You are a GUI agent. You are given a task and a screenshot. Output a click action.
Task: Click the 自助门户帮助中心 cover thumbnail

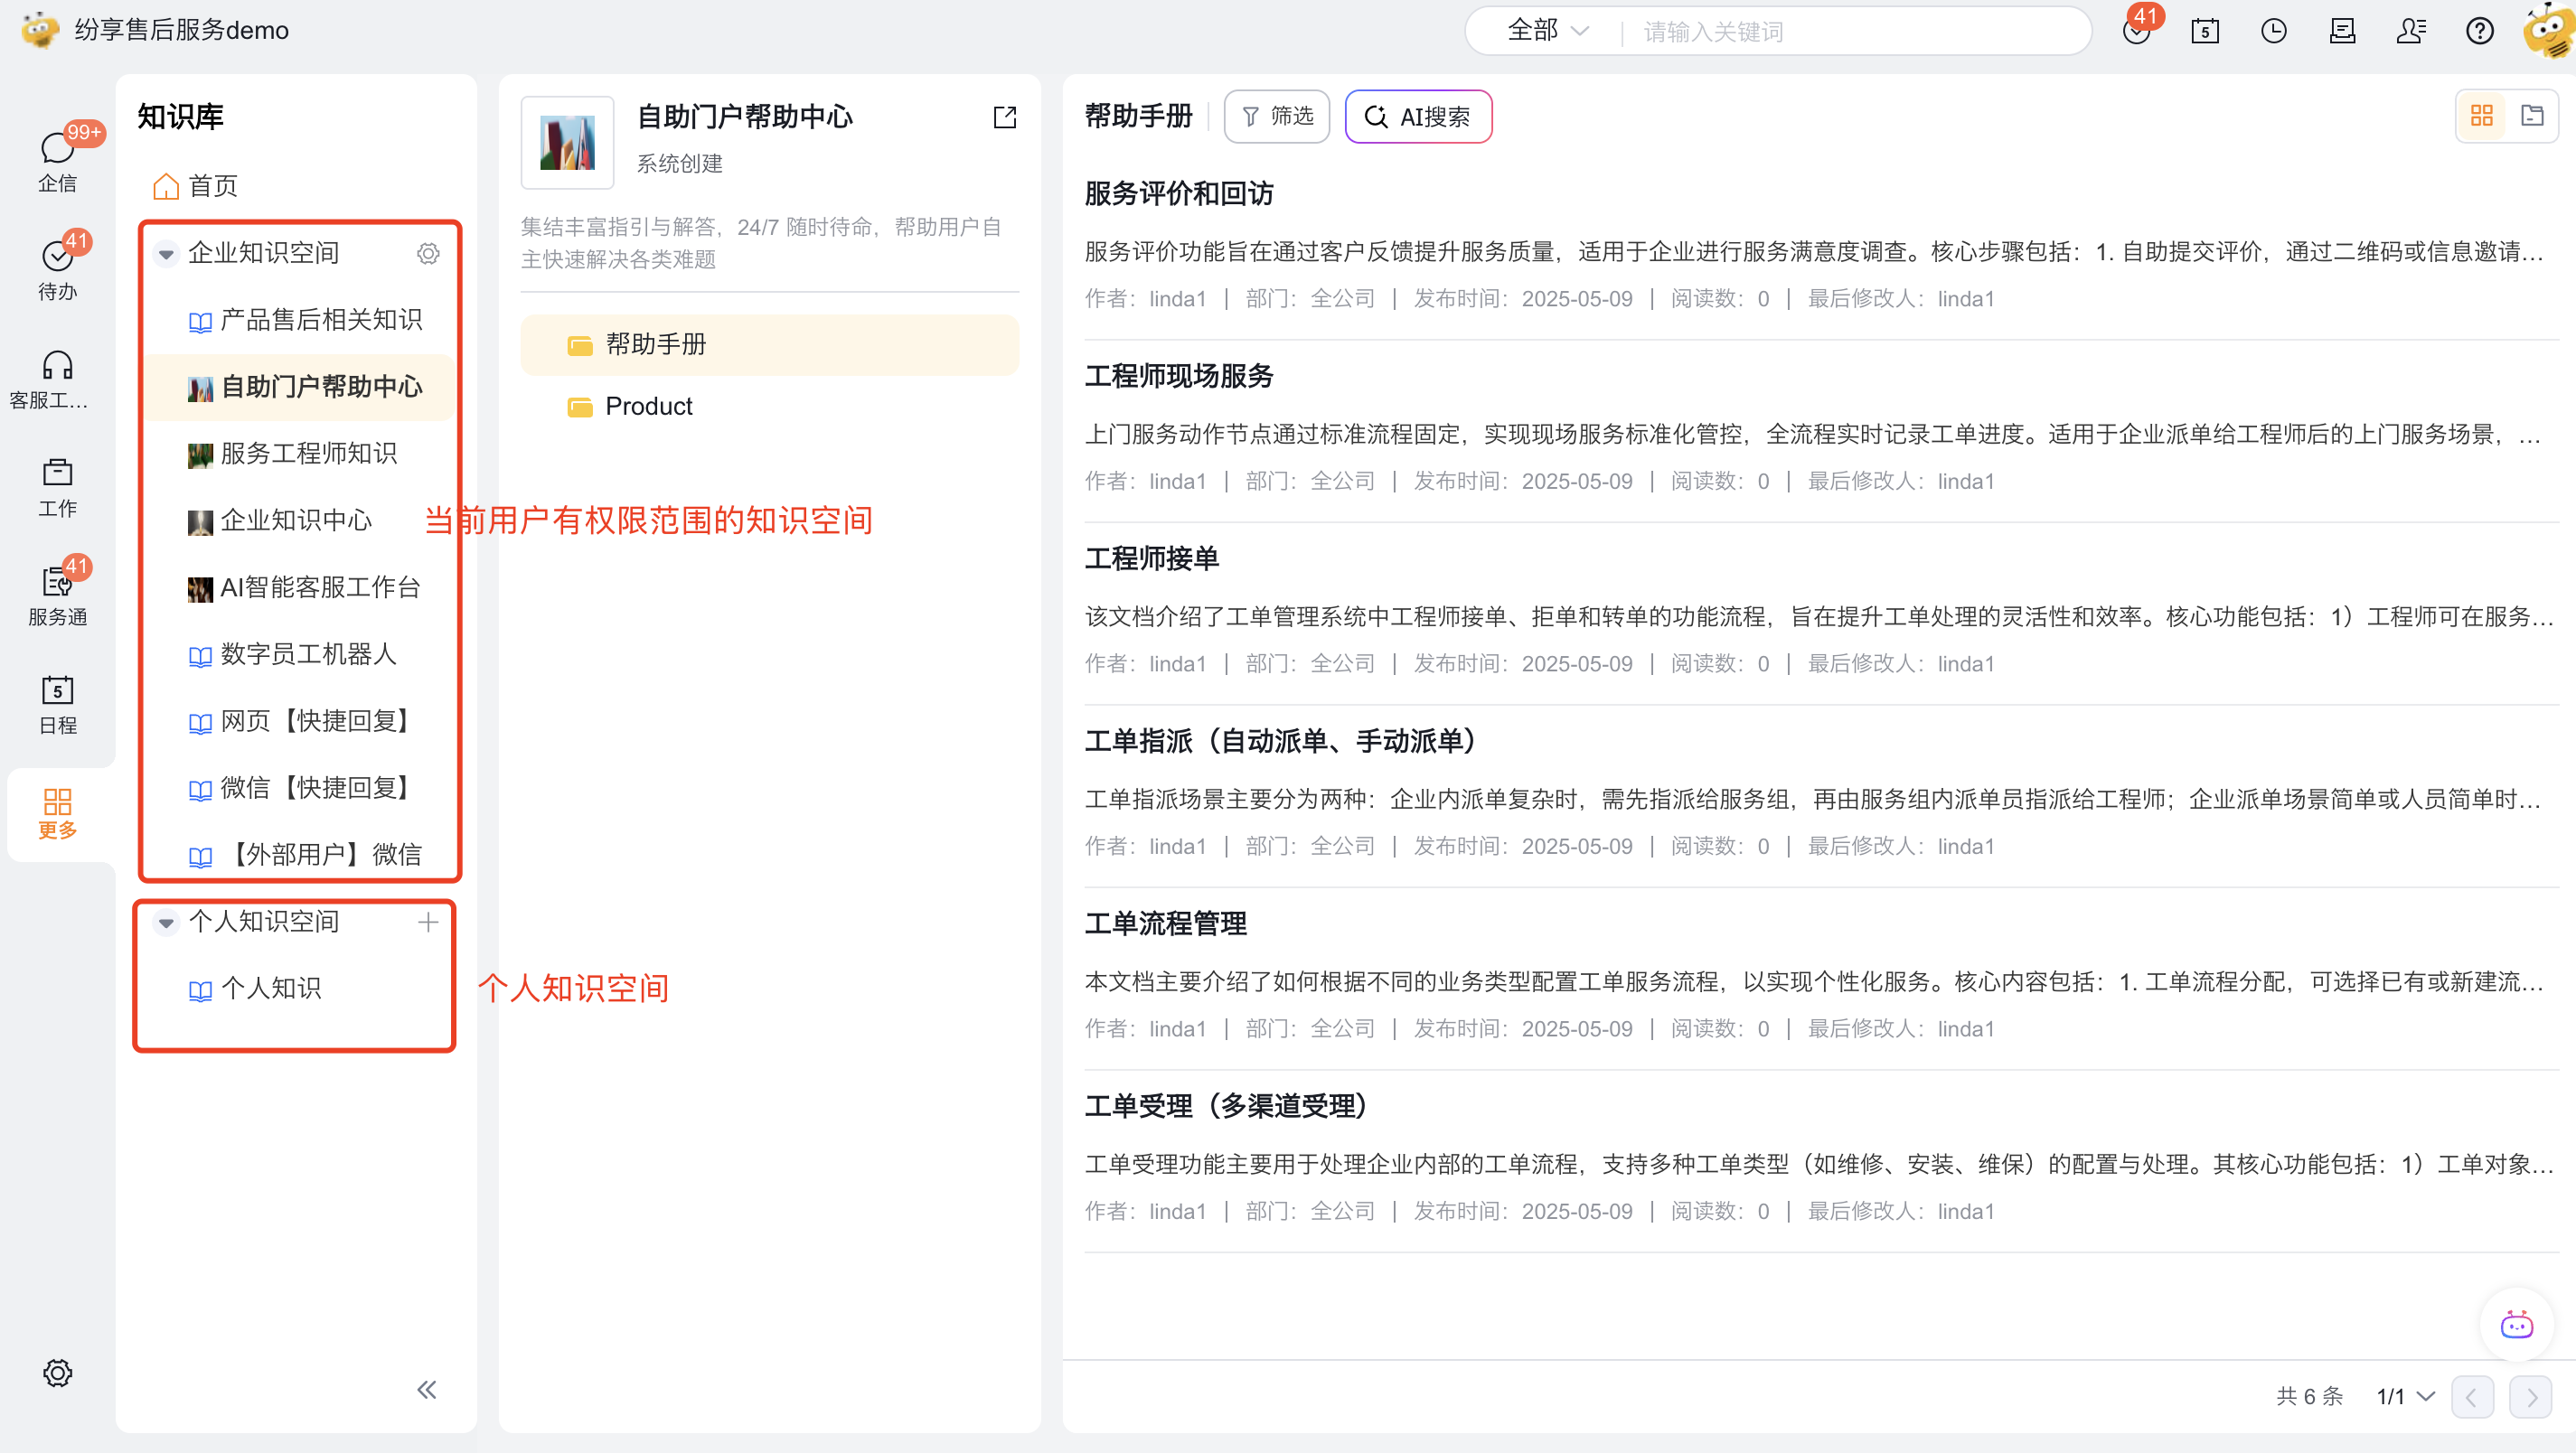[x=568, y=143]
